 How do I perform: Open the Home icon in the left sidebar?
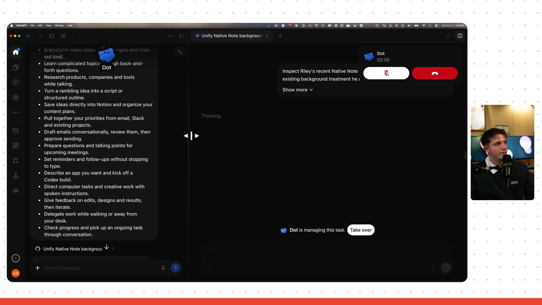coord(16,52)
